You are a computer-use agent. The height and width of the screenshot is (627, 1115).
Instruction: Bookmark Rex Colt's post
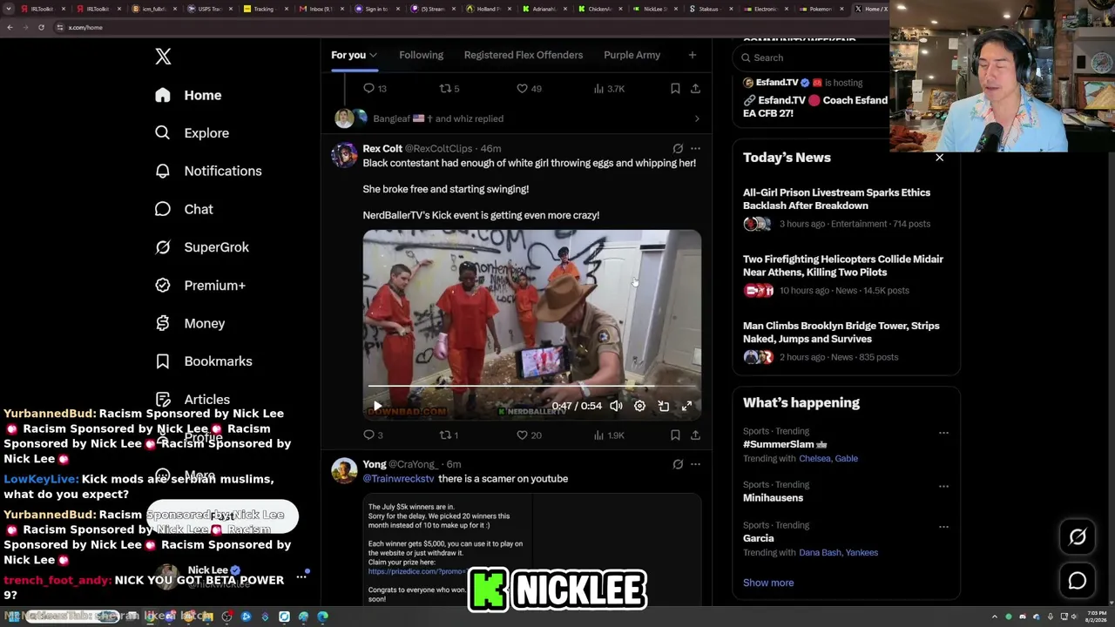[x=675, y=435]
